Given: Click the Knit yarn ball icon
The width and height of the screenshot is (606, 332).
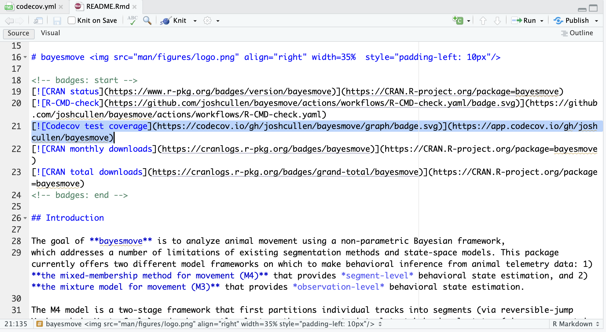Looking at the screenshot, I should click(x=166, y=21).
